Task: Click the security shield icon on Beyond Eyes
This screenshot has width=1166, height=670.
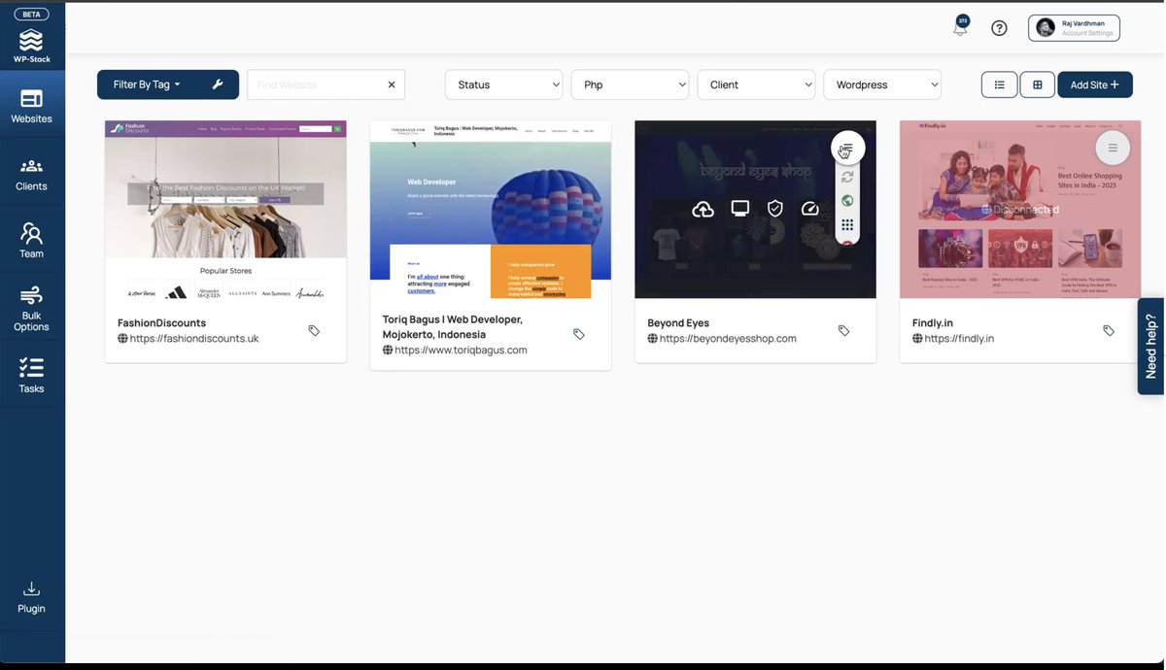Action: (775, 209)
